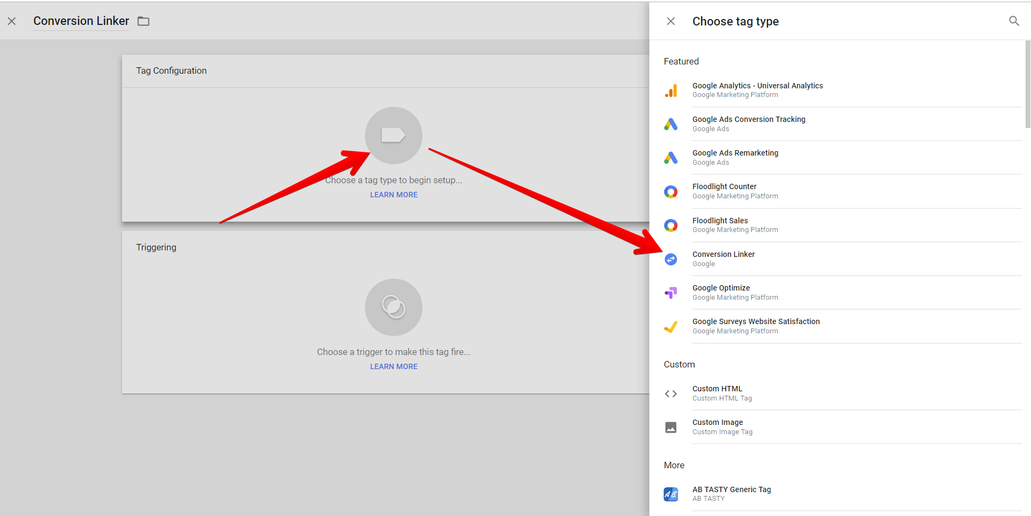Click the Google Ads Conversion Tracking icon
Screen dimensions: 1031x516
coord(671,124)
